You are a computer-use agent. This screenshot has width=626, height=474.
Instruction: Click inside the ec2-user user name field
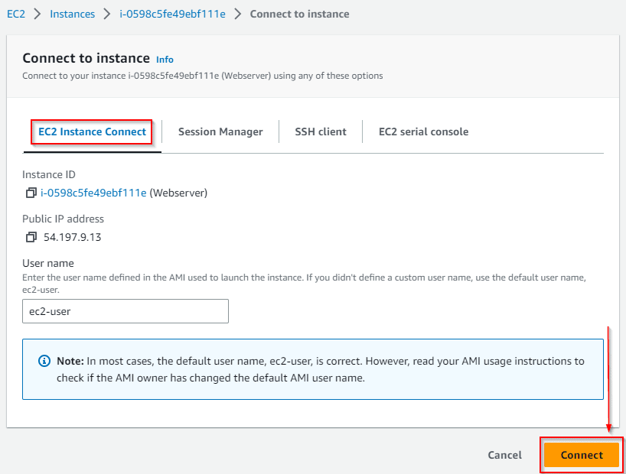[x=125, y=311]
